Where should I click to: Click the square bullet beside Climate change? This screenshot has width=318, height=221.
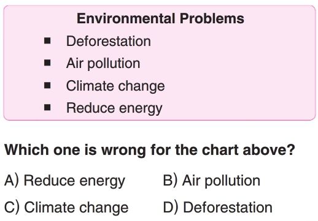tap(47, 85)
